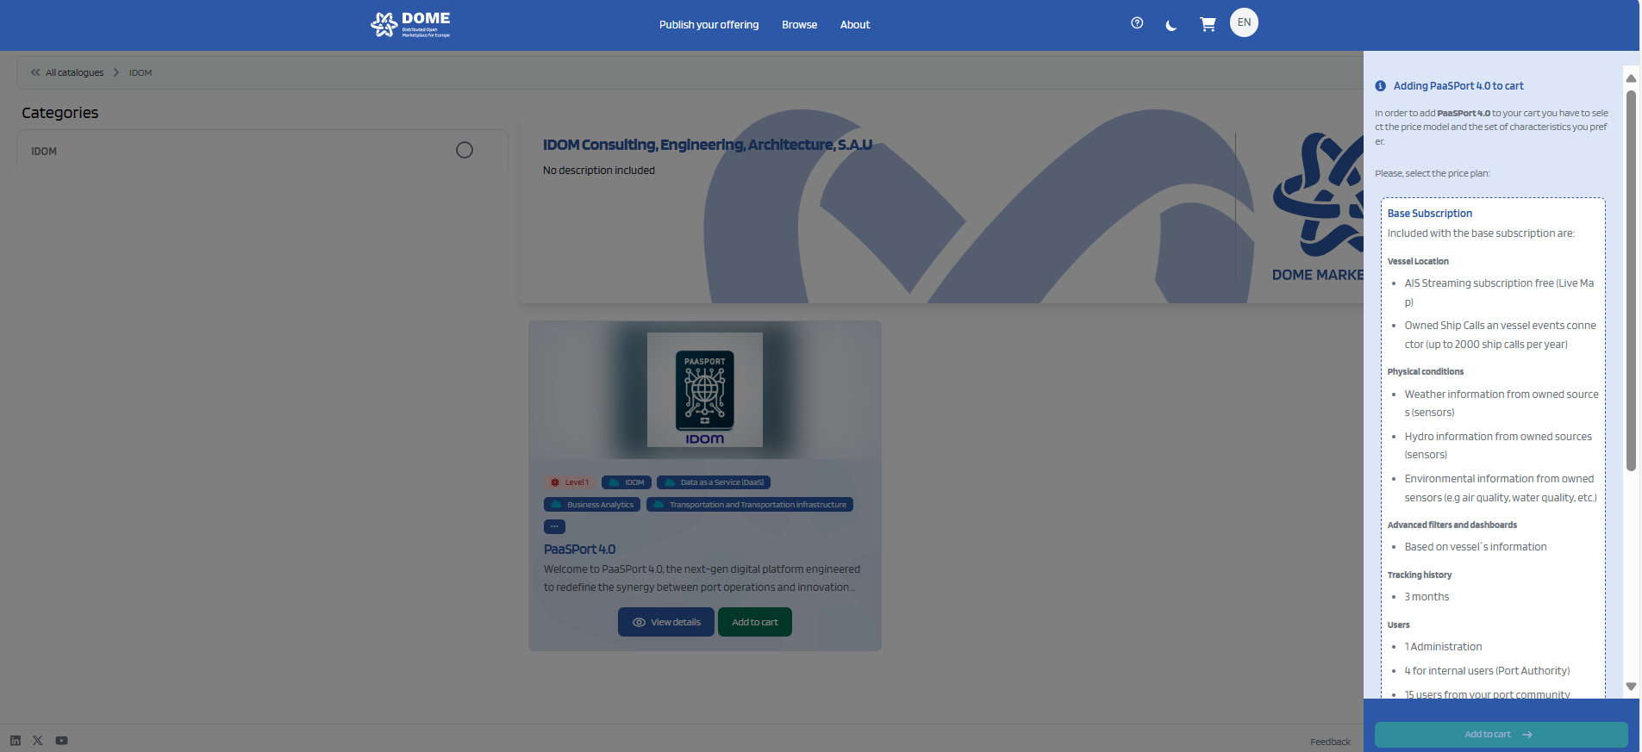Click the DOME marketplace logo

click(410, 24)
